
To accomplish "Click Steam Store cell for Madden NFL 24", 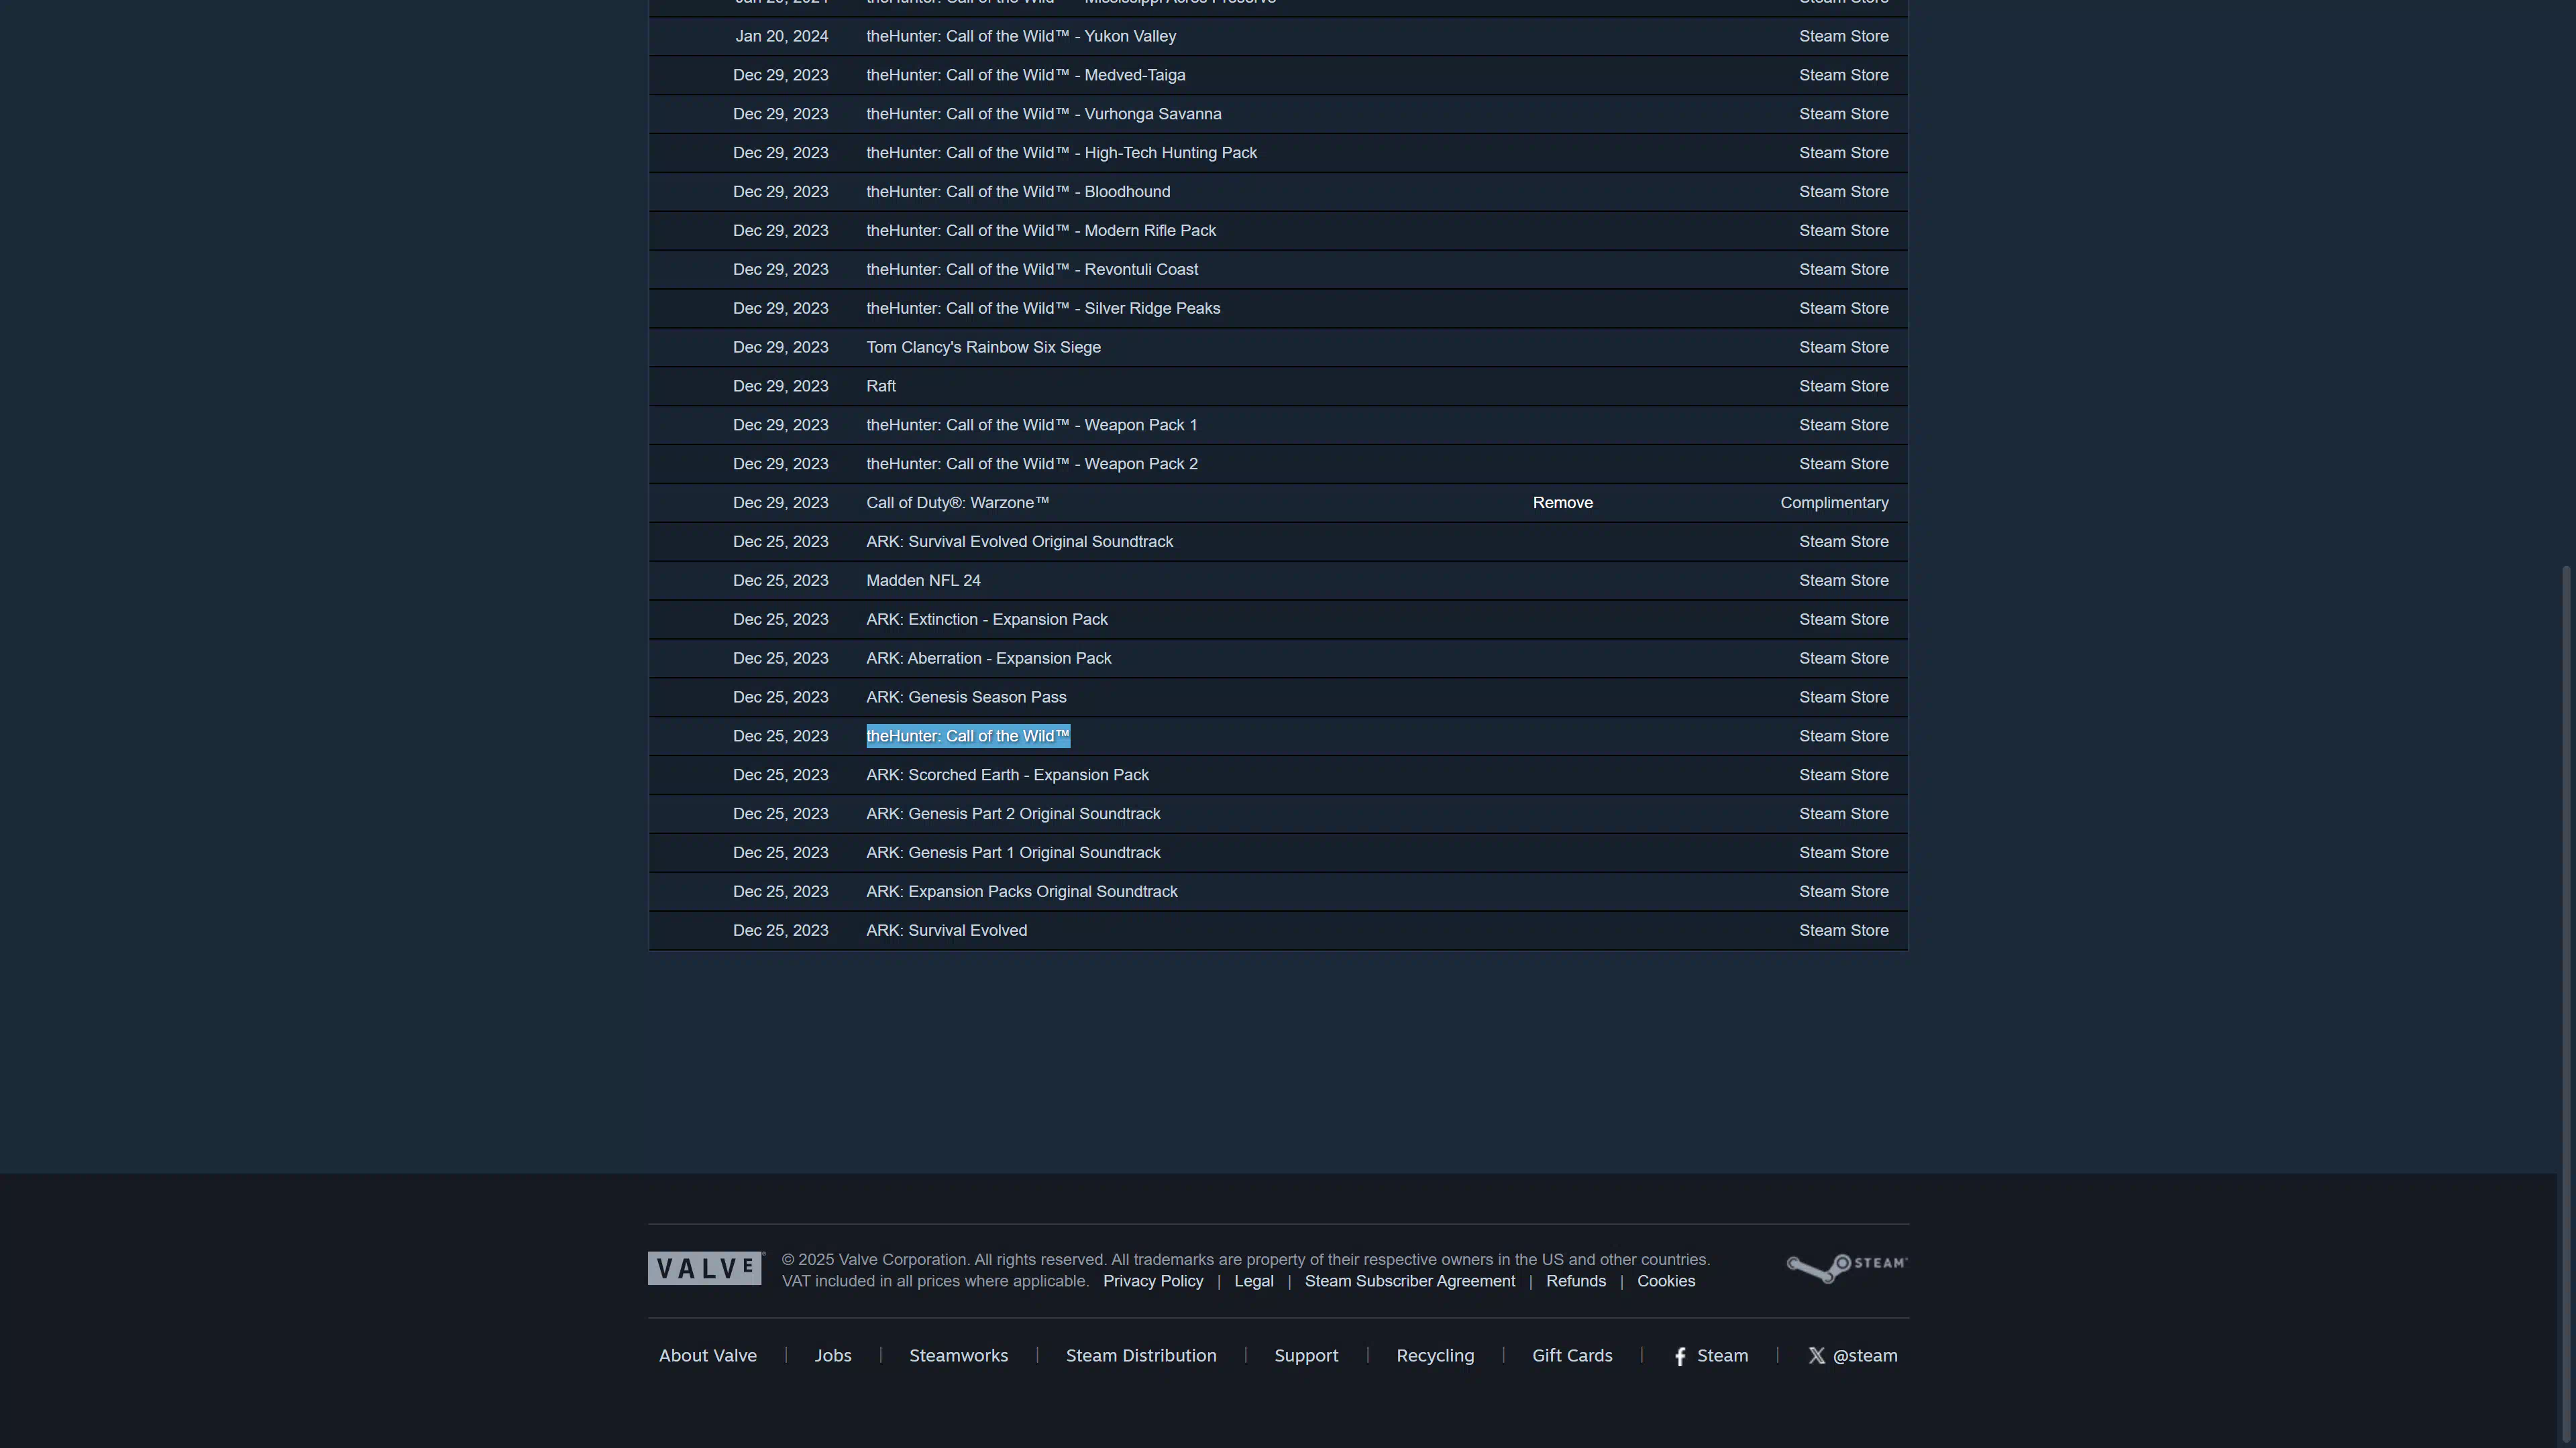I will 1844,581.
